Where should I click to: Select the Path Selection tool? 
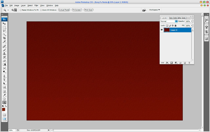[x=4, y=84]
